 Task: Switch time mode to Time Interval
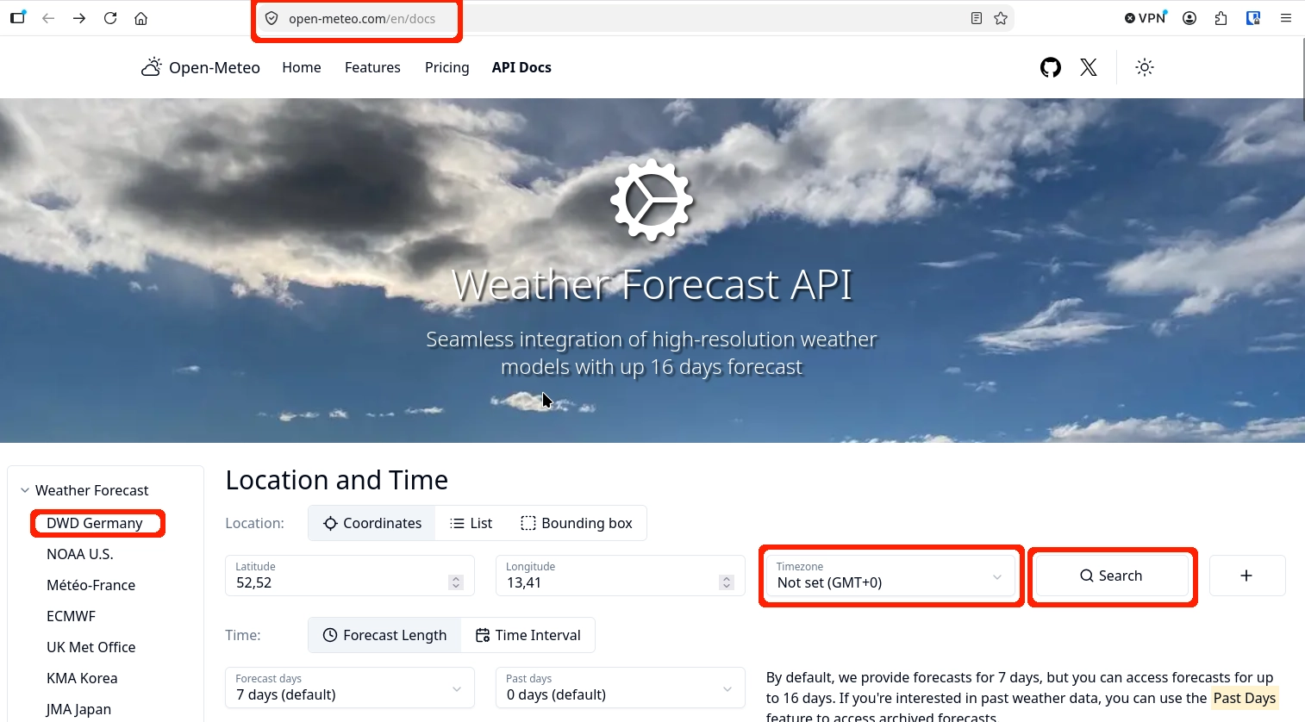(x=528, y=635)
